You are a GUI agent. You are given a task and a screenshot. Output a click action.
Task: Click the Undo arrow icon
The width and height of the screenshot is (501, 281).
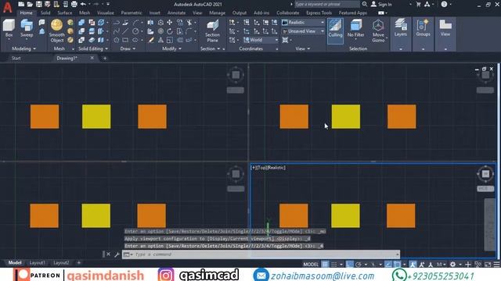pos(83,4)
